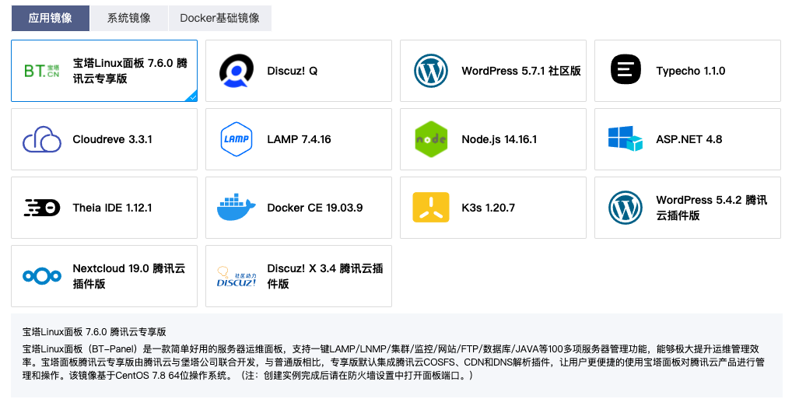792x406 pixels.
Task: Select Discuz! X 3.4 腾讯云插件版 image name
Action: tap(324, 276)
